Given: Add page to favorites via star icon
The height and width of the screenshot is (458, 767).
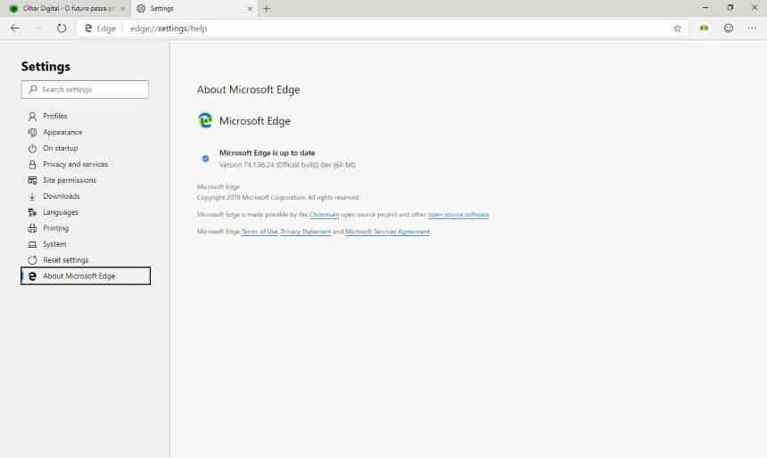Looking at the screenshot, I should pyautogui.click(x=677, y=29).
